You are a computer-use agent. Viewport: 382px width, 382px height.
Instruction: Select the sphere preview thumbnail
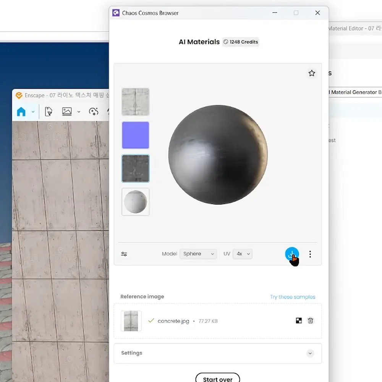(136, 202)
